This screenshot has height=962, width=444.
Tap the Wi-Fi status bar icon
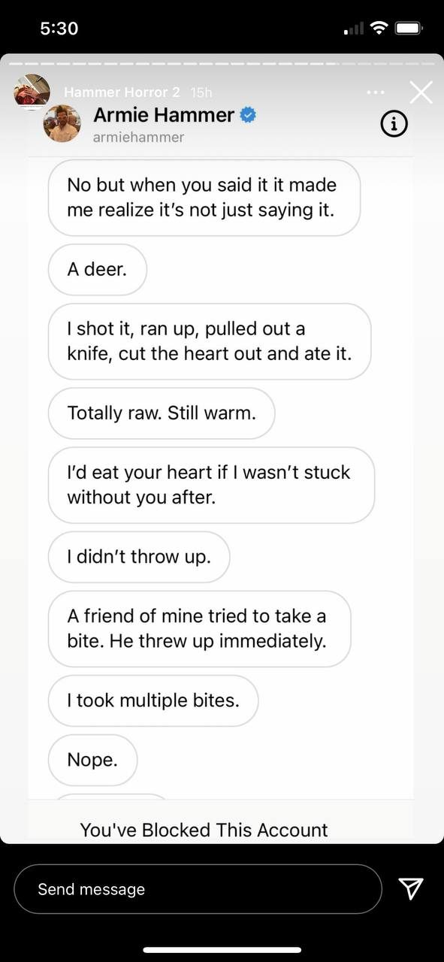point(379,29)
